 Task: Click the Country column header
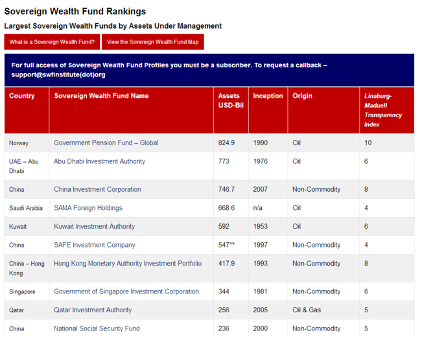point(22,96)
